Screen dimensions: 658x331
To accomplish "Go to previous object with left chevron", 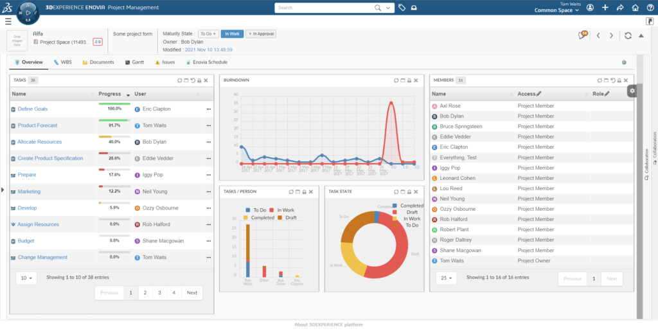I will 598,35.
